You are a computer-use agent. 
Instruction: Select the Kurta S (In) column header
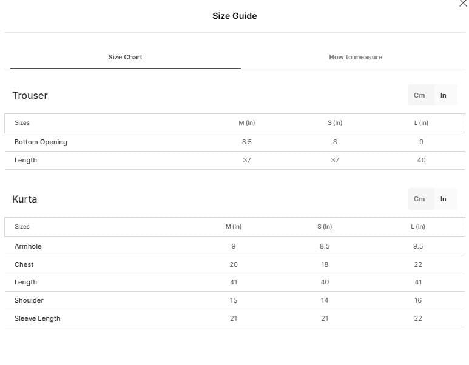coord(325,227)
